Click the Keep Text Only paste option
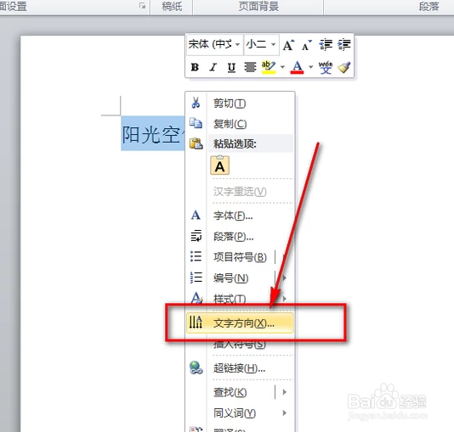 pyautogui.click(x=219, y=166)
